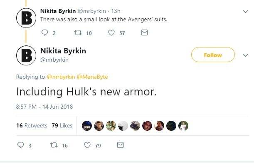Image resolution: width=254 pixels, height=167 pixels.
Task: Follow Nikita Byrkin
Action: [212, 55]
